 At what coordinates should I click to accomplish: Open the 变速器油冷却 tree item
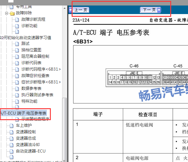click(28, 145)
